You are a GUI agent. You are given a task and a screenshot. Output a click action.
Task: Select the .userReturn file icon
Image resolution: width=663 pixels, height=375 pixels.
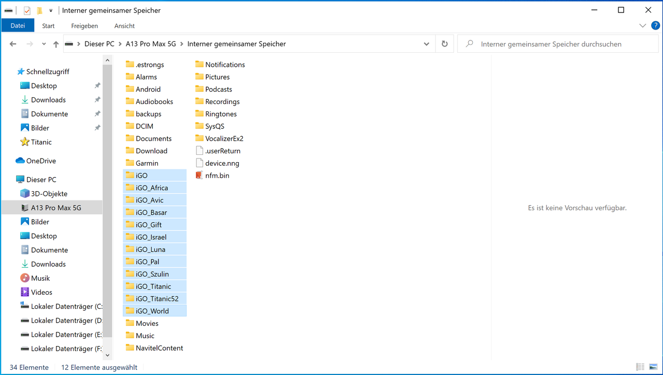tap(199, 151)
